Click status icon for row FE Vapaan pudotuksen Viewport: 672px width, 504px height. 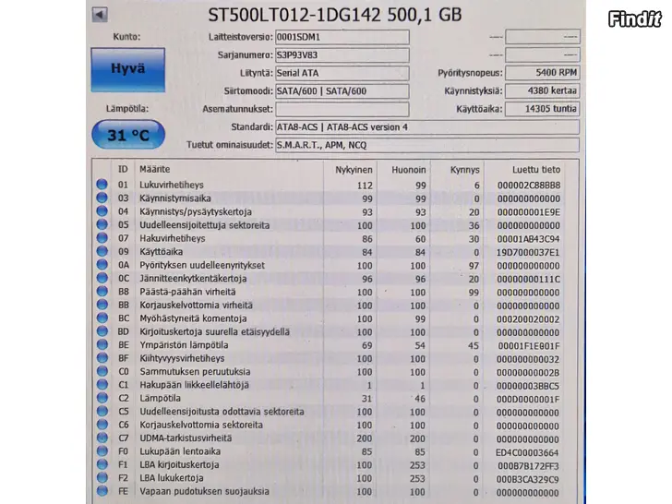click(x=102, y=490)
